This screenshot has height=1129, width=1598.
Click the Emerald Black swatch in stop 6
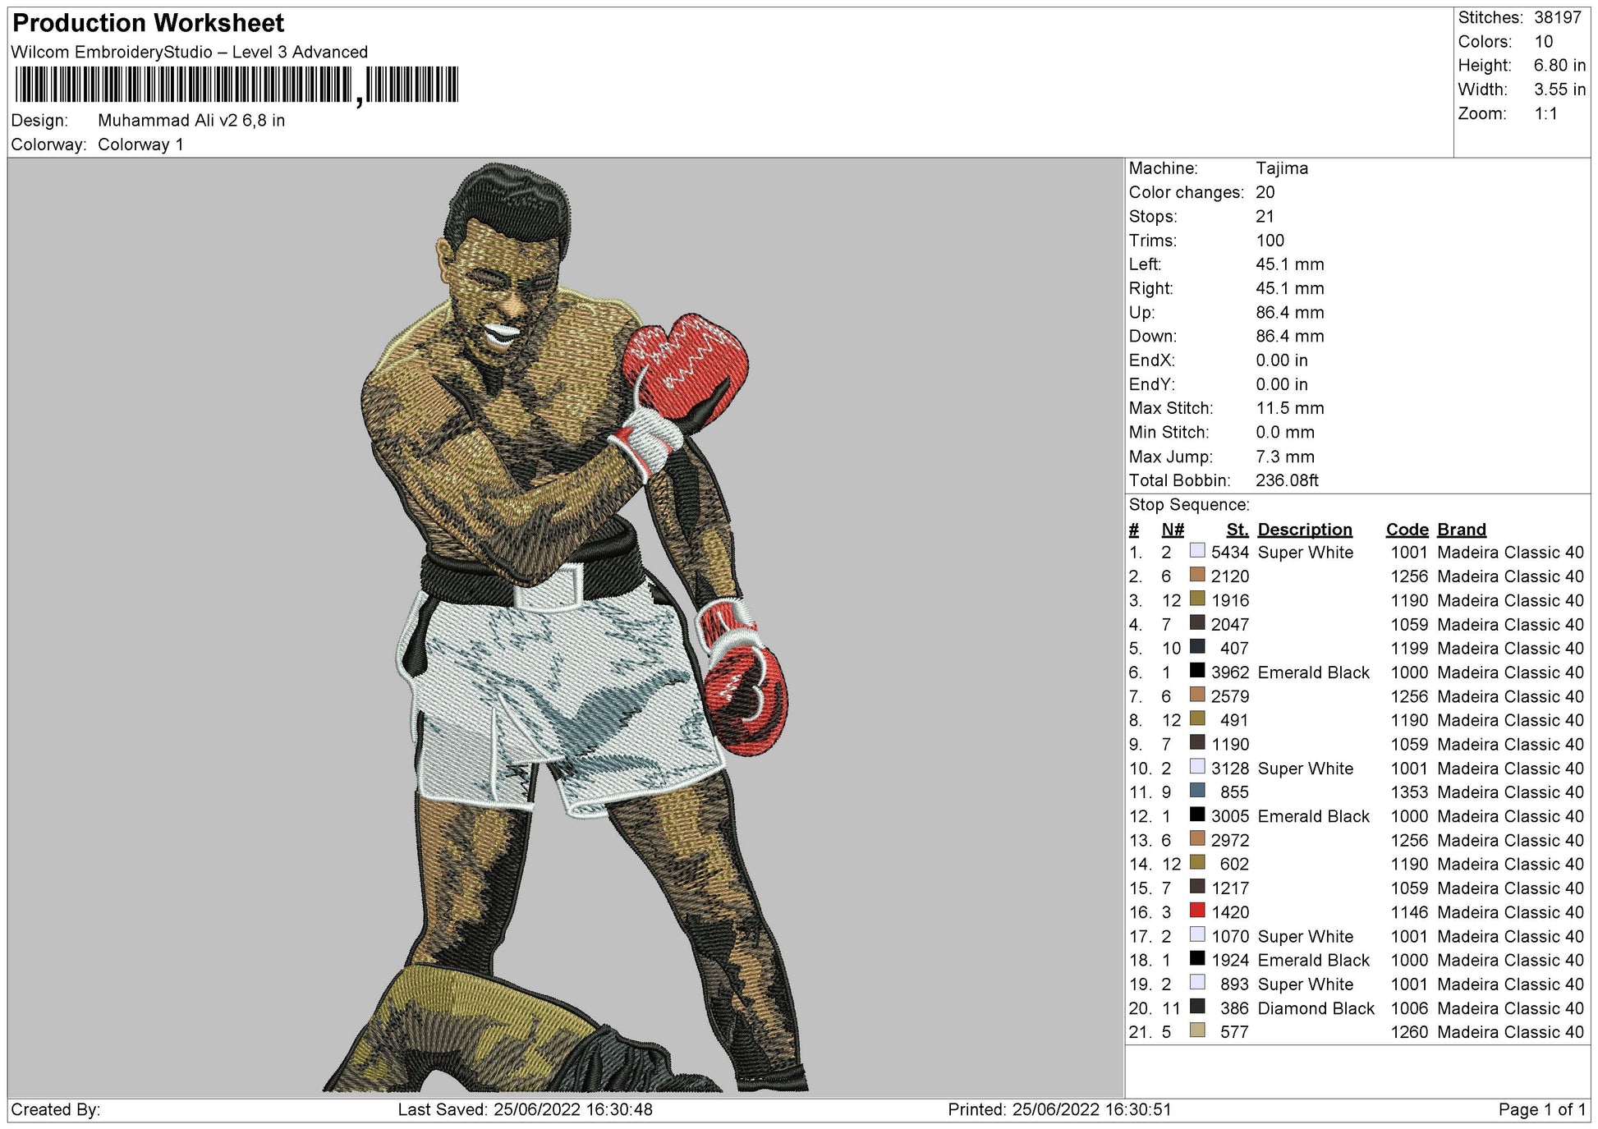(1197, 671)
